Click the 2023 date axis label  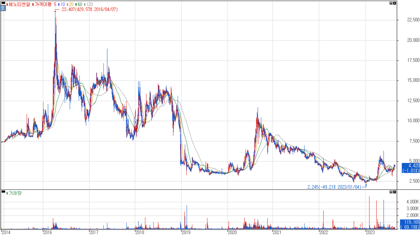pyautogui.click(x=370, y=232)
